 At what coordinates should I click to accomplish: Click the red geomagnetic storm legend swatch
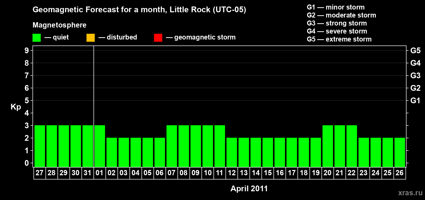point(158,38)
